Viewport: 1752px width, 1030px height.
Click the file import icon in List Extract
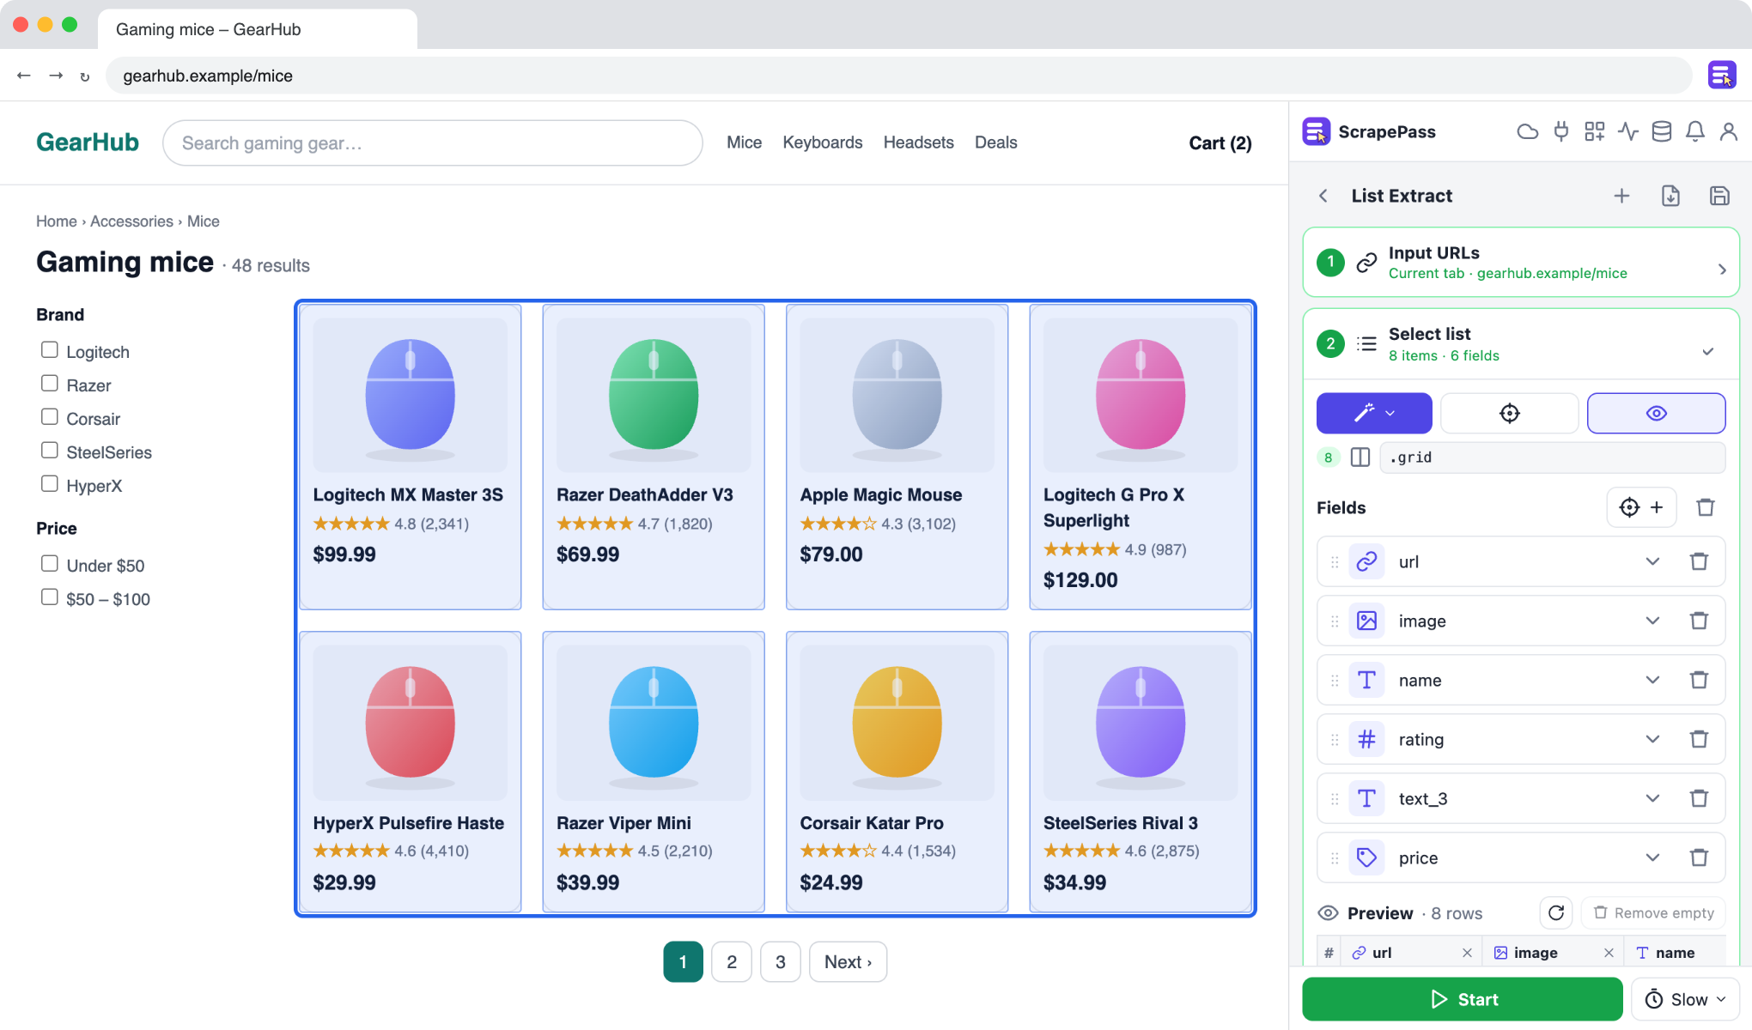point(1670,196)
